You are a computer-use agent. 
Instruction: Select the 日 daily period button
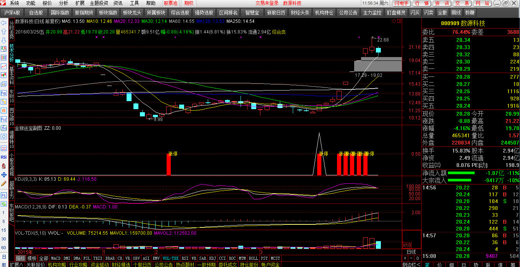pos(4,256)
